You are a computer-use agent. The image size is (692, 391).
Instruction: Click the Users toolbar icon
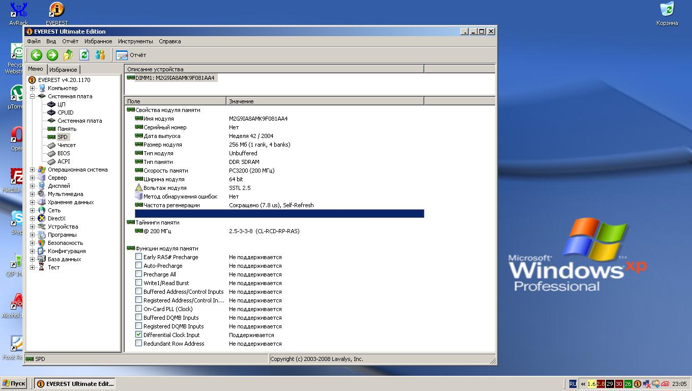pyautogui.click(x=100, y=55)
